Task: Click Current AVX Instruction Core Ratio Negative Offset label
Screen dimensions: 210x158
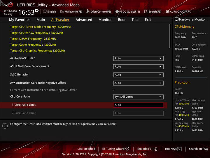Action: point(43,90)
